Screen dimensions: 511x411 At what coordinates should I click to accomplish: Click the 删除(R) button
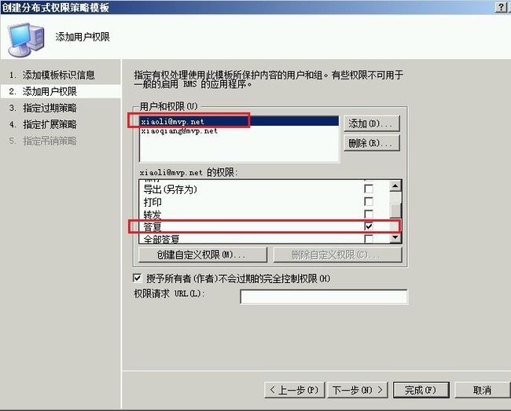pos(372,143)
